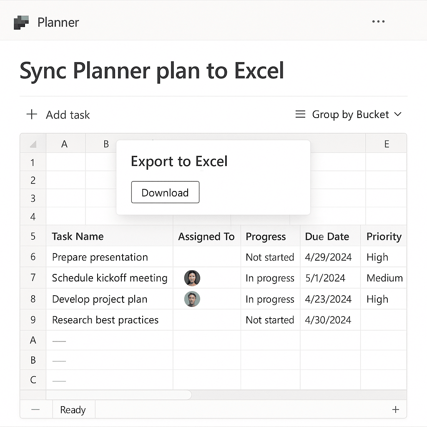427x427 pixels.
Task: Select the Ready sheet tab
Action: pyautogui.click(x=73, y=409)
